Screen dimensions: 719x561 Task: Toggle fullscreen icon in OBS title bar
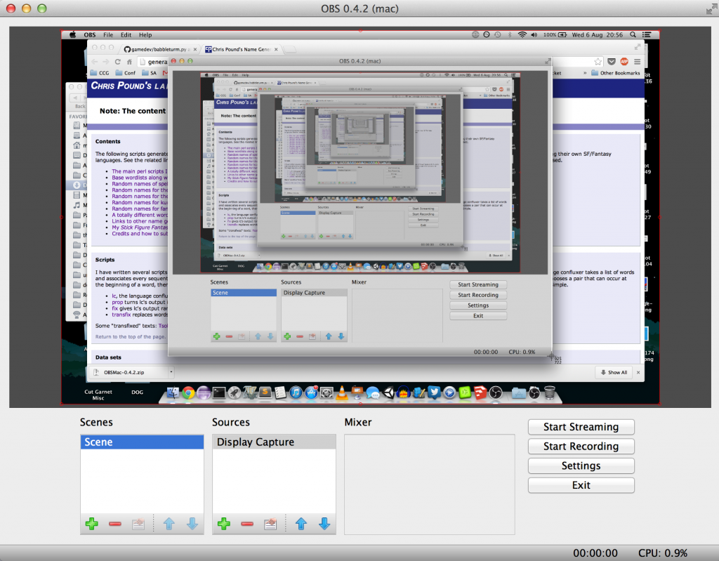tap(711, 8)
